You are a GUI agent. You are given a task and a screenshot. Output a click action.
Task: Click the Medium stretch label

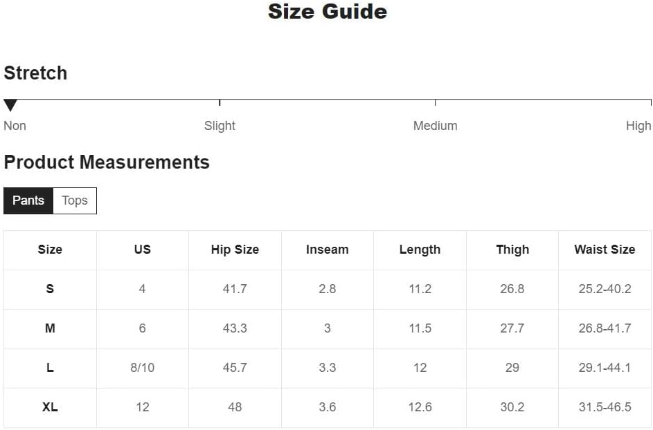pos(435,126)
